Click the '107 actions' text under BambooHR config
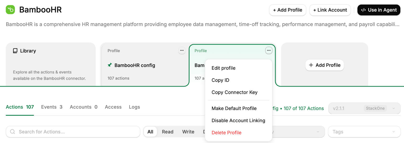This screenshot has height=143, width=404. click(x=118, y=78)
